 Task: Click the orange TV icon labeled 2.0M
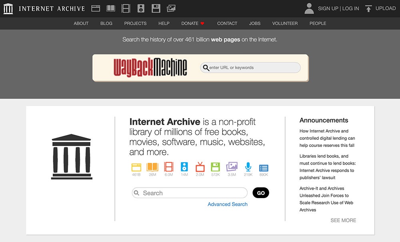click(x=200, y=167)
